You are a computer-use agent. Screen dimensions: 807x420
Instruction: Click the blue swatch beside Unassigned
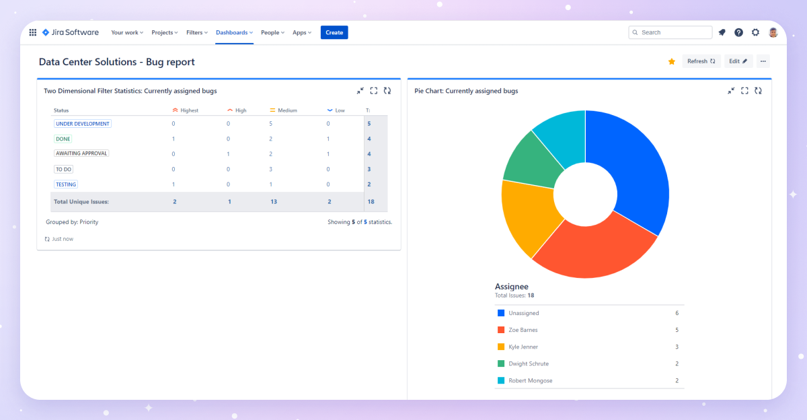coord(501,313)
